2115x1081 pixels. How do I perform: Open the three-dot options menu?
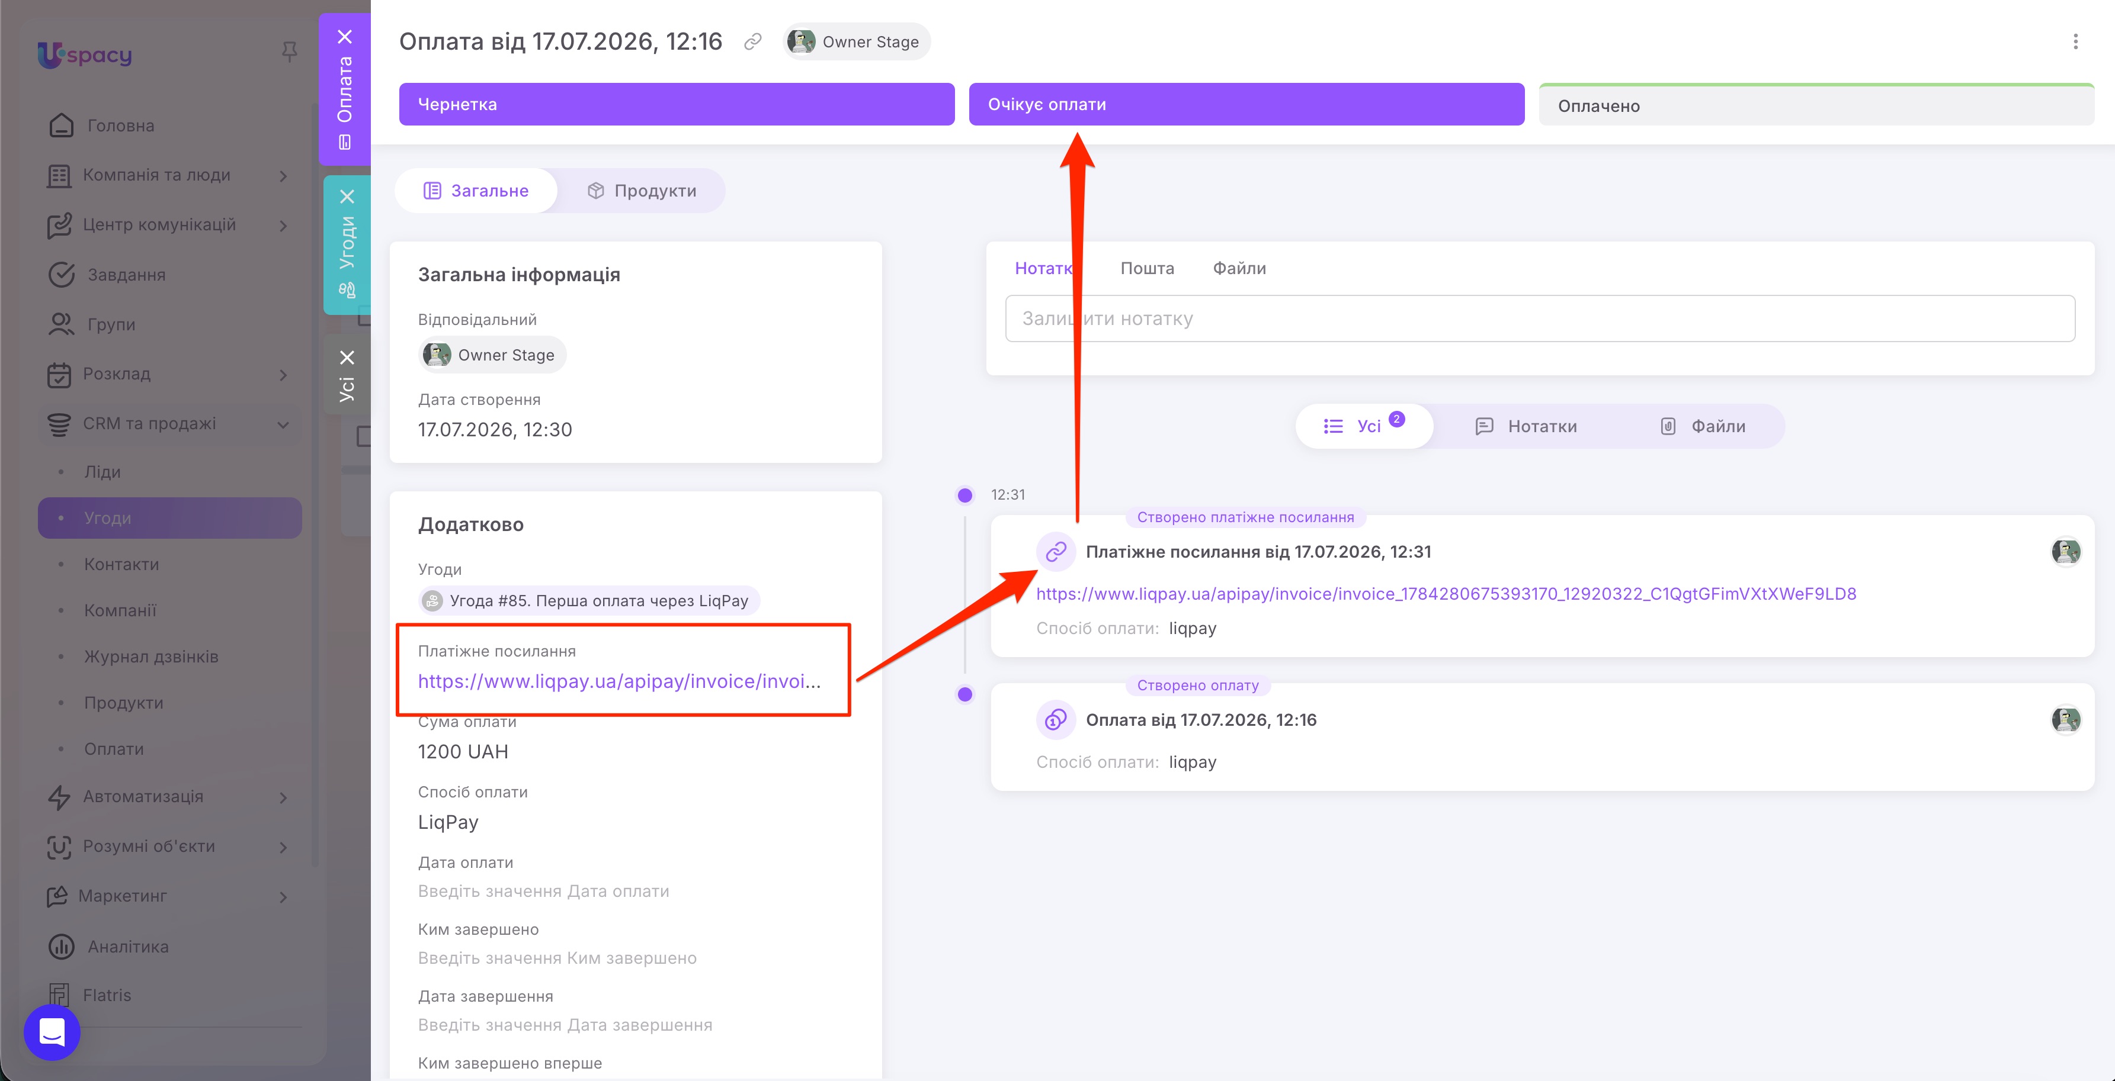pyautogui.click(x=2075, y=42)
